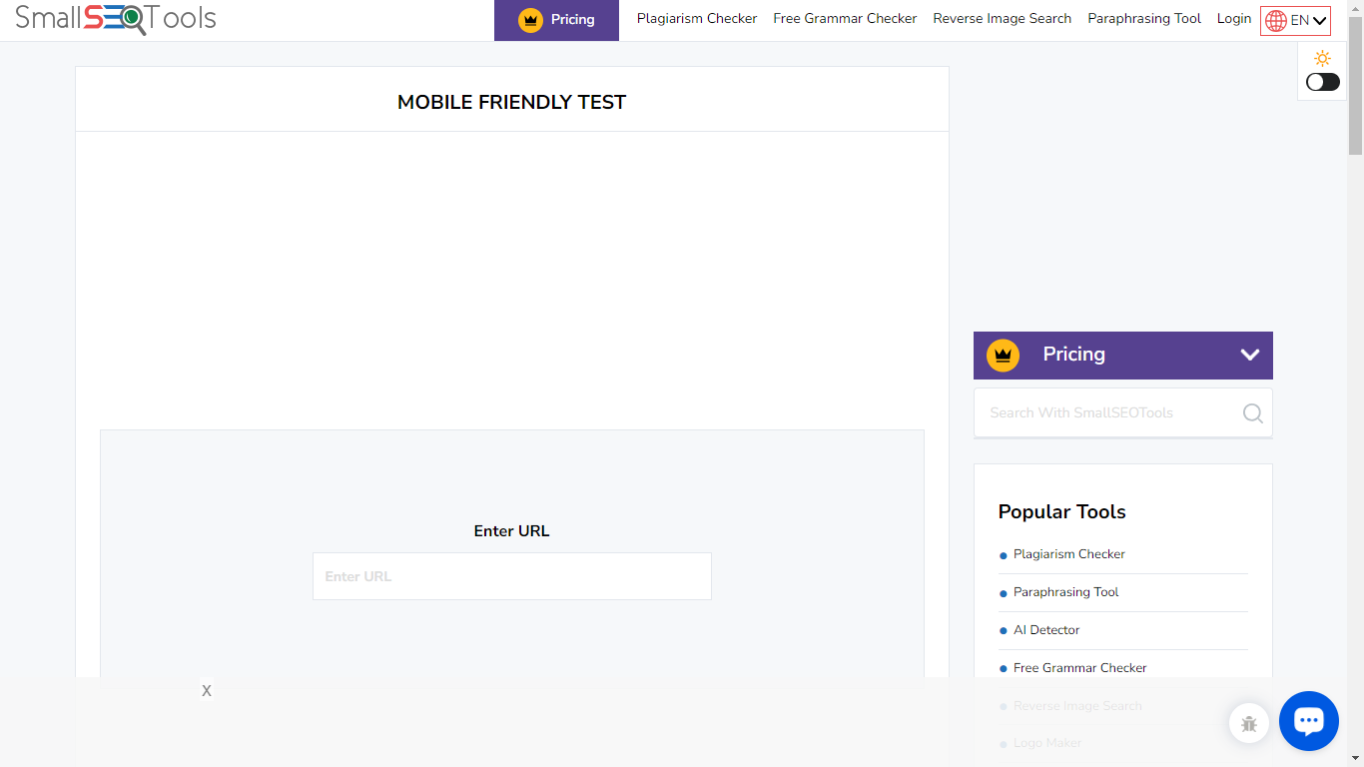The width and height of the screenshot is (1364, 767).
Task: Click the Login link
Action: [x=1234, y=19]
